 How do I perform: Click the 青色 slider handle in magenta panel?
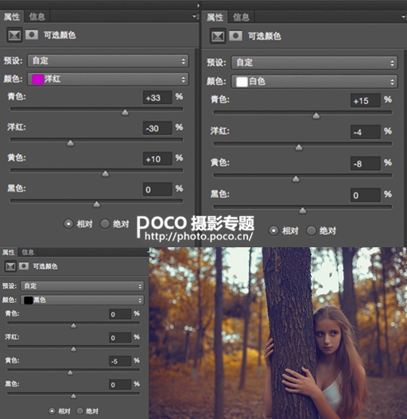click(125, 112)
